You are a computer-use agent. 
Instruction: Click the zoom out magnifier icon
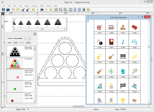61,10
